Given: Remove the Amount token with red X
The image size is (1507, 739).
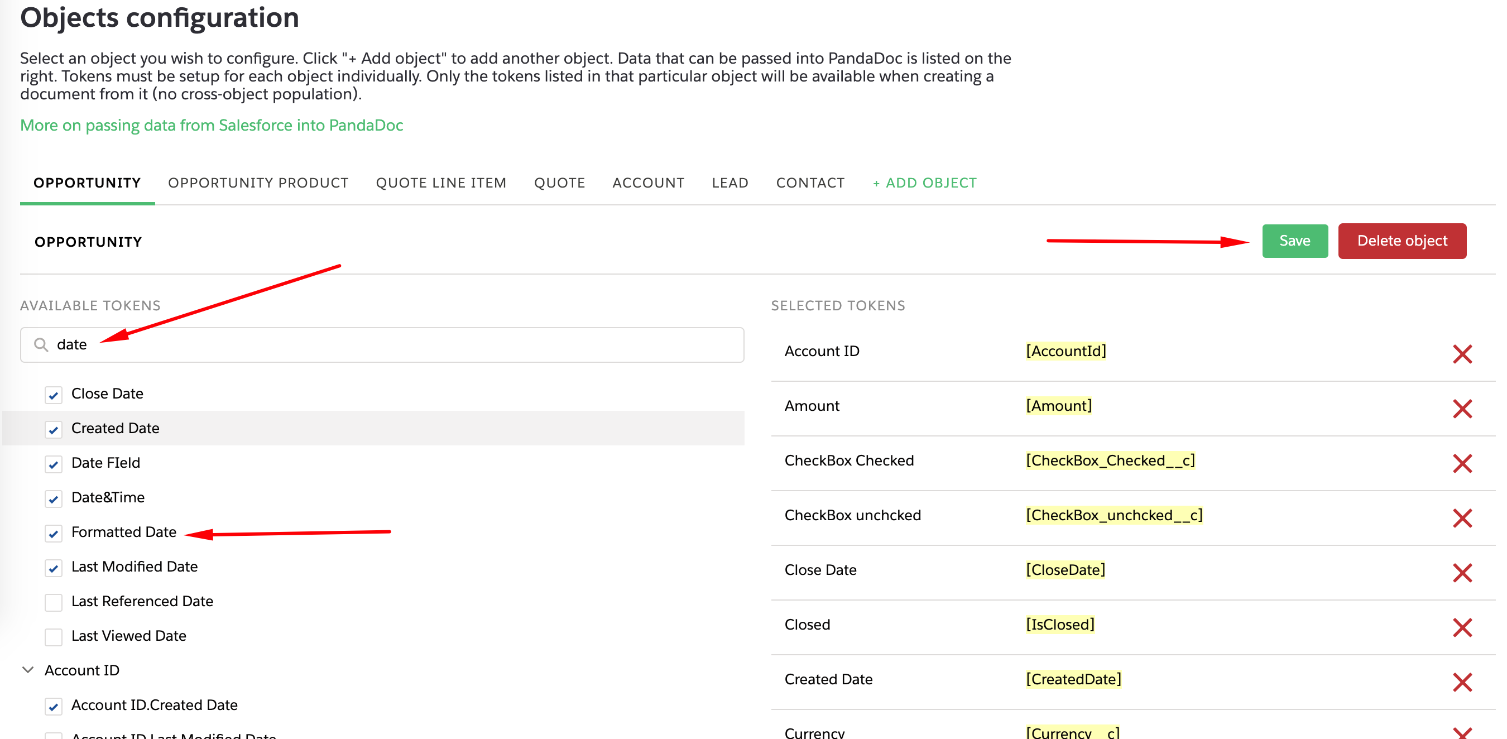Looking at the screenshot, I should pos(1462,409).
